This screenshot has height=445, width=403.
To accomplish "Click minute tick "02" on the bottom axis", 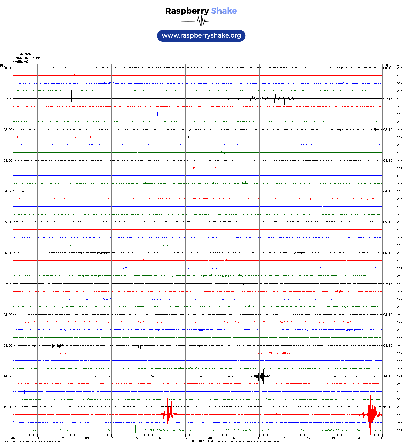I will point(62,438).
